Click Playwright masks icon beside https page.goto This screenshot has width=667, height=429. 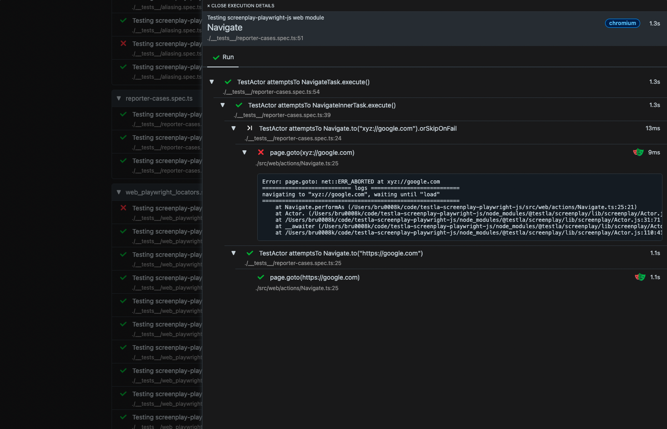coord(640,277)
